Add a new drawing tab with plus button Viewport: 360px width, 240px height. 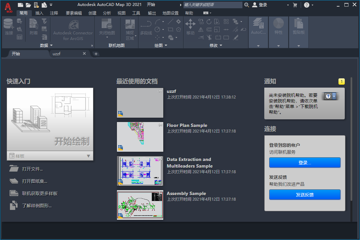(96, 54)
